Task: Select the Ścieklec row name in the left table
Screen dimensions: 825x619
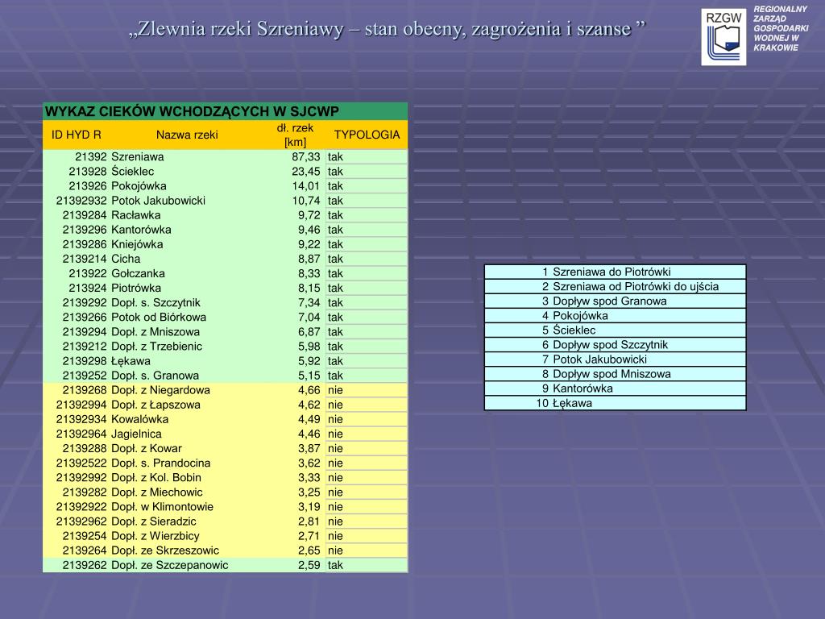Action: tap(133, 171)
